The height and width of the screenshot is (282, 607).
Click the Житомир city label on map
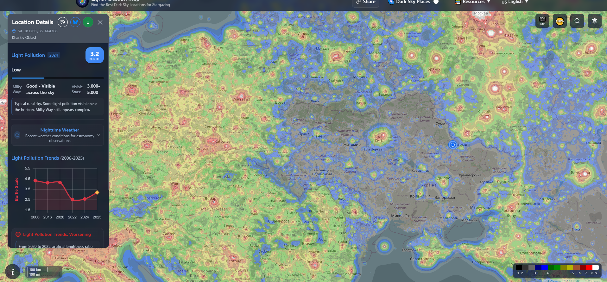pyautogui.click(x=352, y=144)
